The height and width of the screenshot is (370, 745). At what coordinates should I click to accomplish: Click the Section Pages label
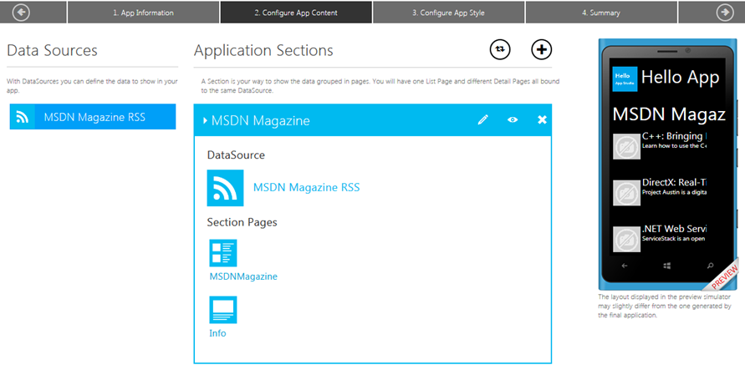242,222
